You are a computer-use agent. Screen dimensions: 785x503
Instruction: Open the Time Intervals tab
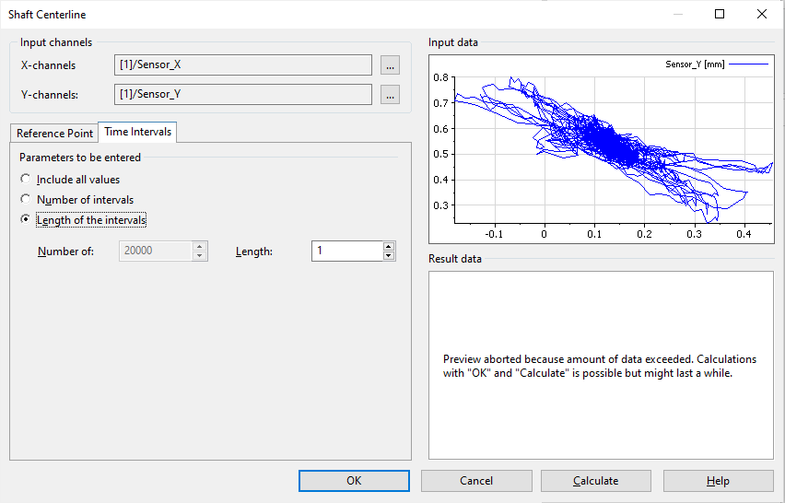coord(137,133)
